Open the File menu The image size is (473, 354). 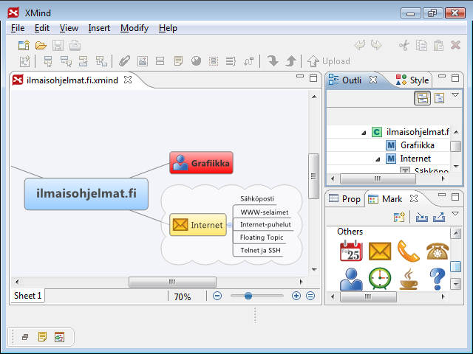18,28
